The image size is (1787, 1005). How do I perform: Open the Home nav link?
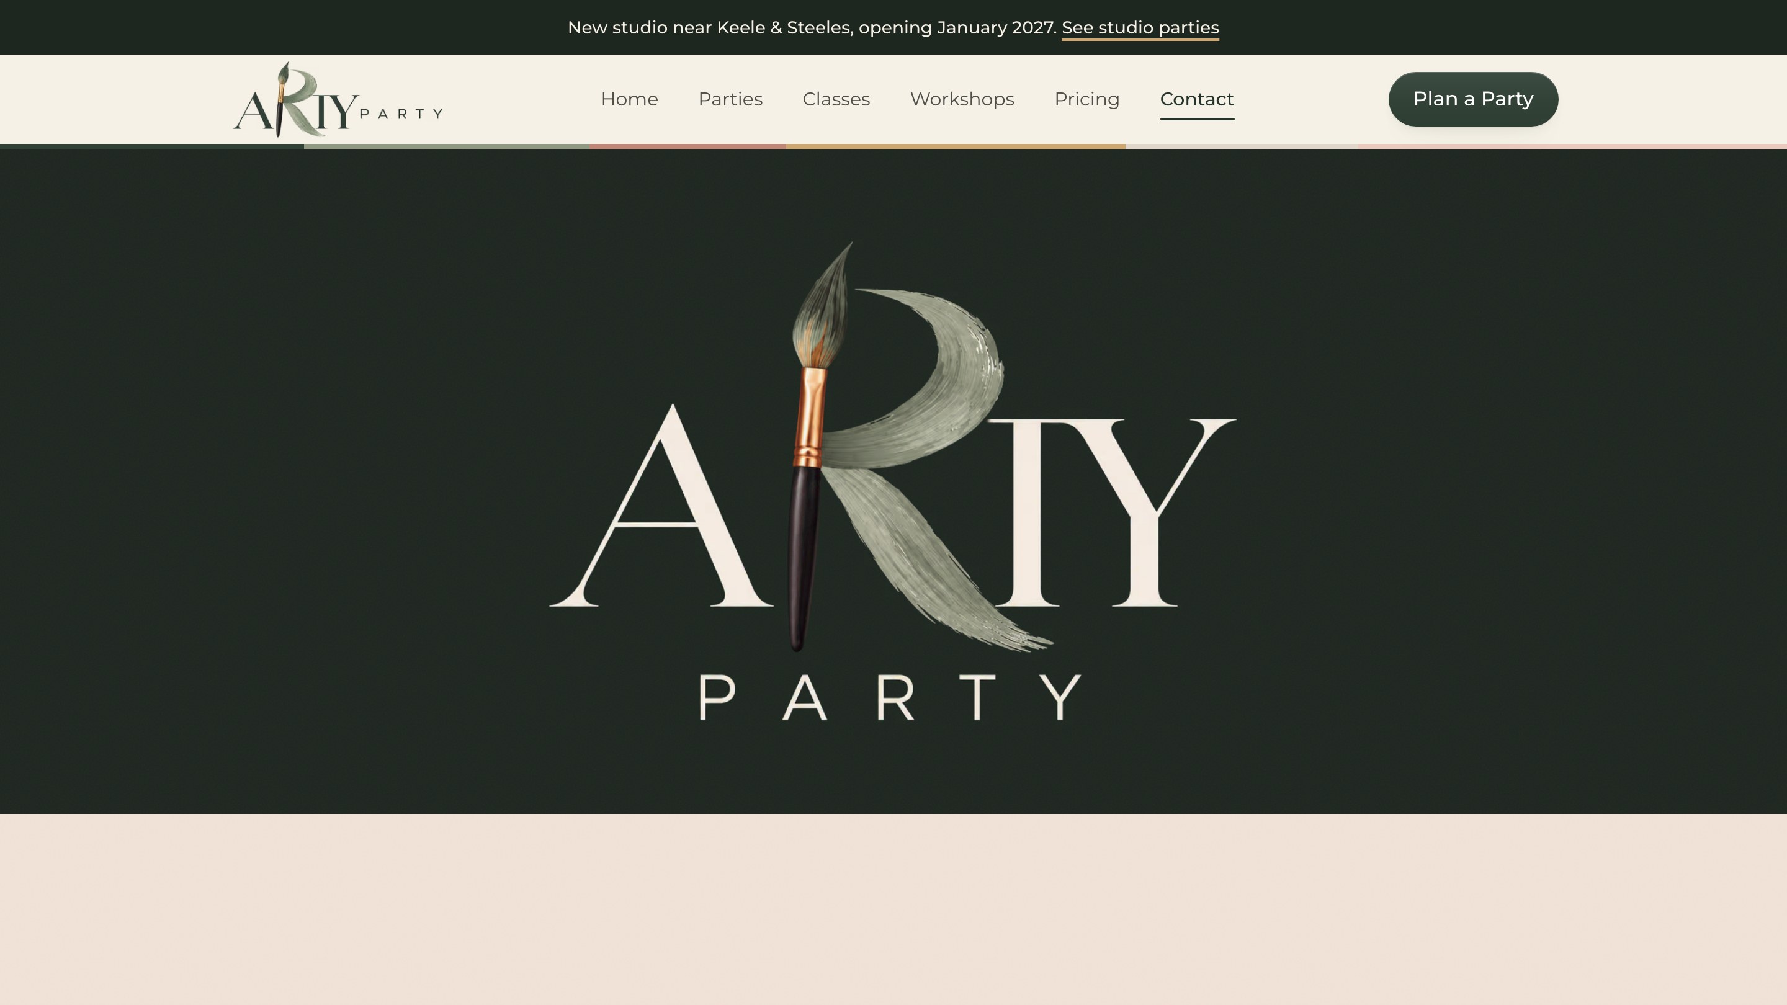coord(629,99)
